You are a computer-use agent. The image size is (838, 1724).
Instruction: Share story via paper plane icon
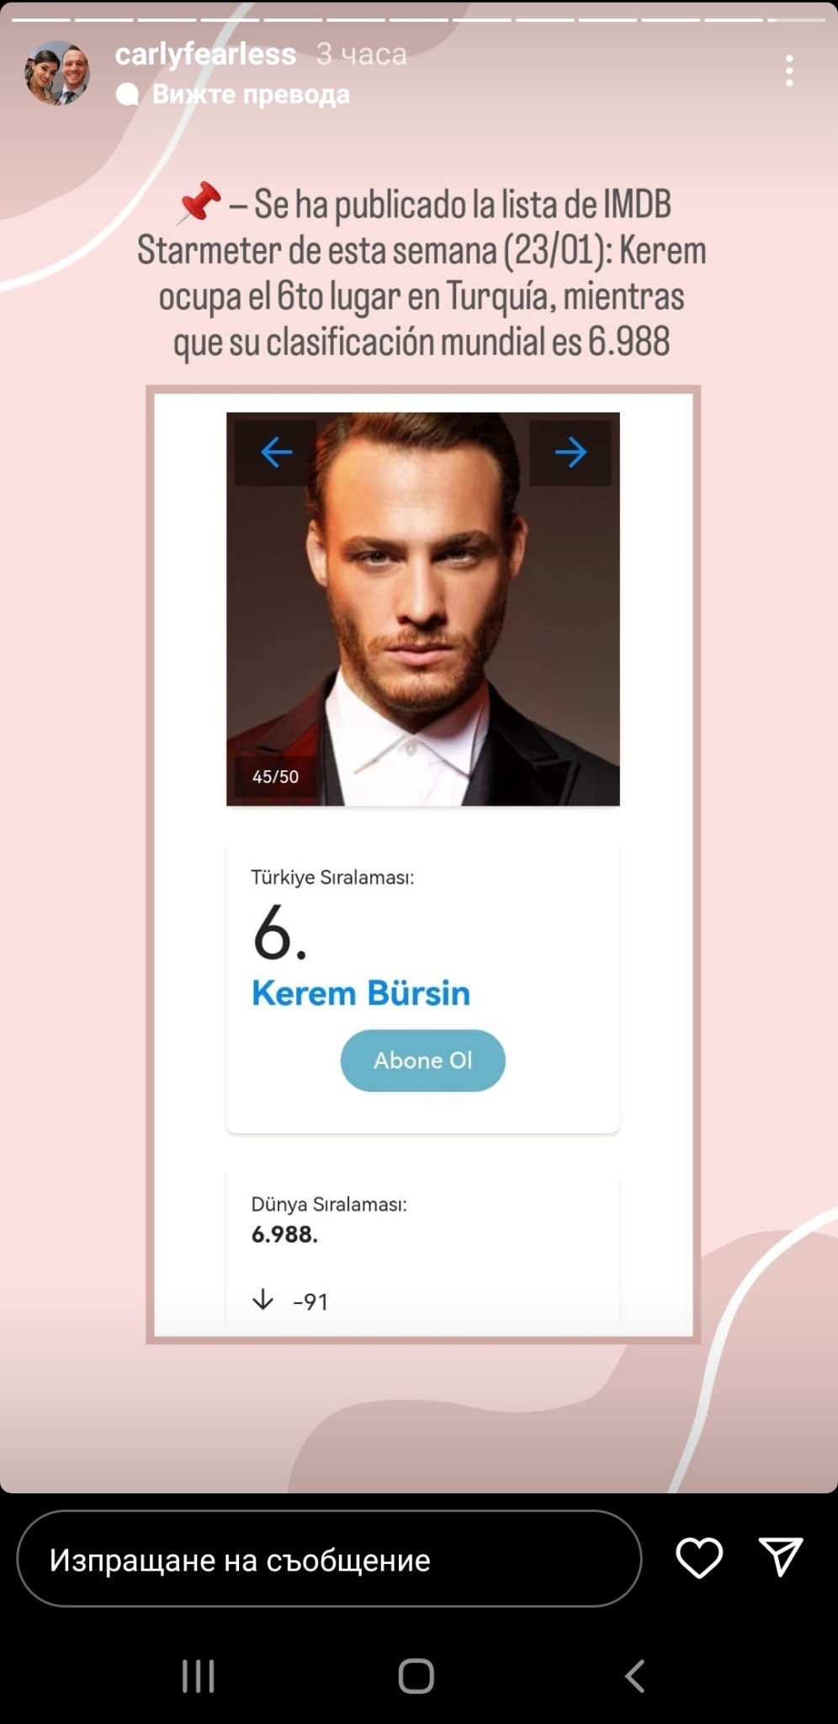(780, 1556)
